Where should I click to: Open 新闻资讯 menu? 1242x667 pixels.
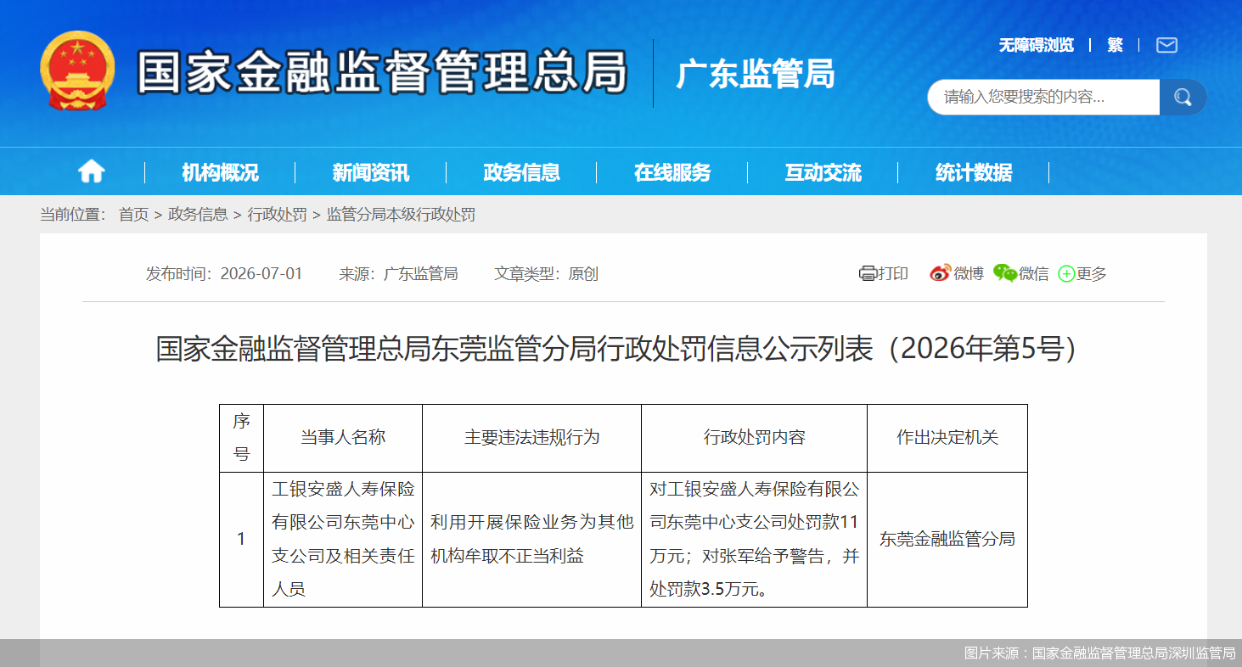click(371, 172)
